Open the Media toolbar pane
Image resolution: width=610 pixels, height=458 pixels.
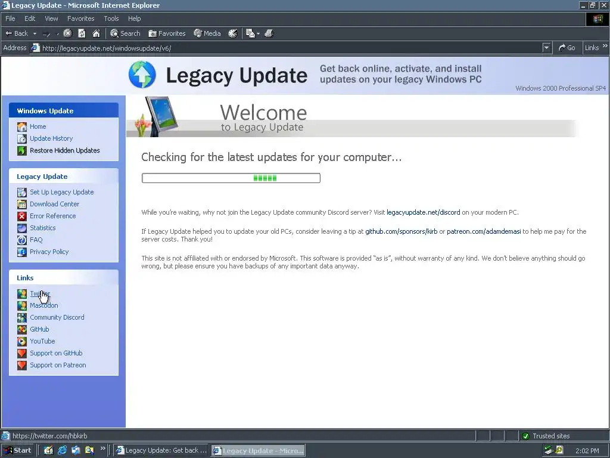coord(207,33)
